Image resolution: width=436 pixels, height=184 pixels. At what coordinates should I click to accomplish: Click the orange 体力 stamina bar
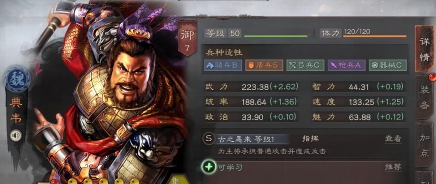(375, 36)
